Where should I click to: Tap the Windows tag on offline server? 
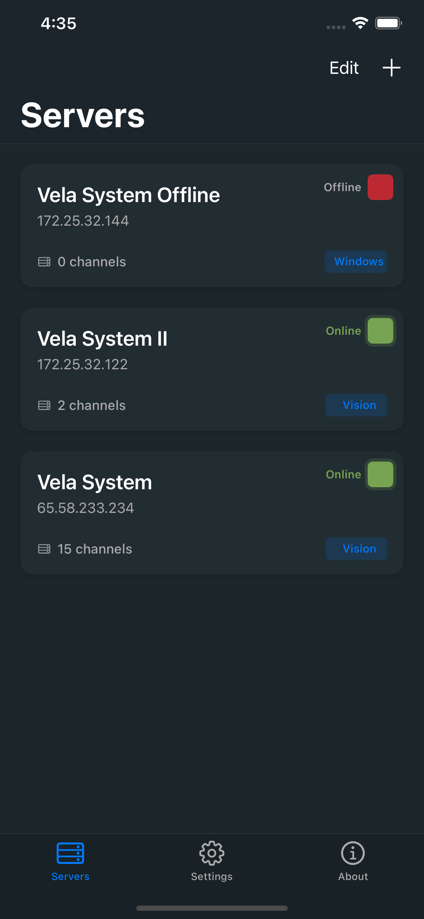(356, 262)
